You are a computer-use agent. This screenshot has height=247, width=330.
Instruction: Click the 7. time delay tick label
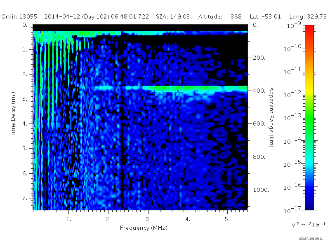25,198
